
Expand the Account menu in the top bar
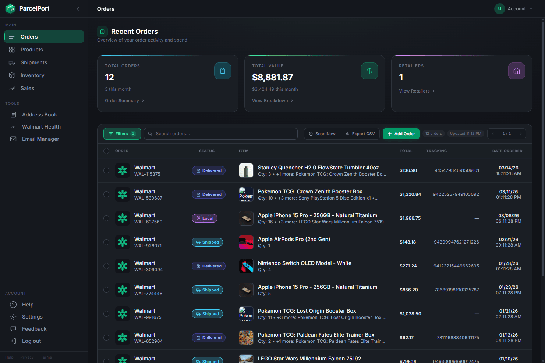tap(514, 8)
